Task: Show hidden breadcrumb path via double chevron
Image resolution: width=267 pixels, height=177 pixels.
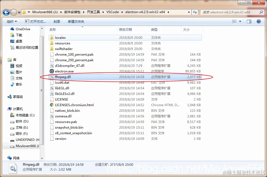Action: [29, 12]
